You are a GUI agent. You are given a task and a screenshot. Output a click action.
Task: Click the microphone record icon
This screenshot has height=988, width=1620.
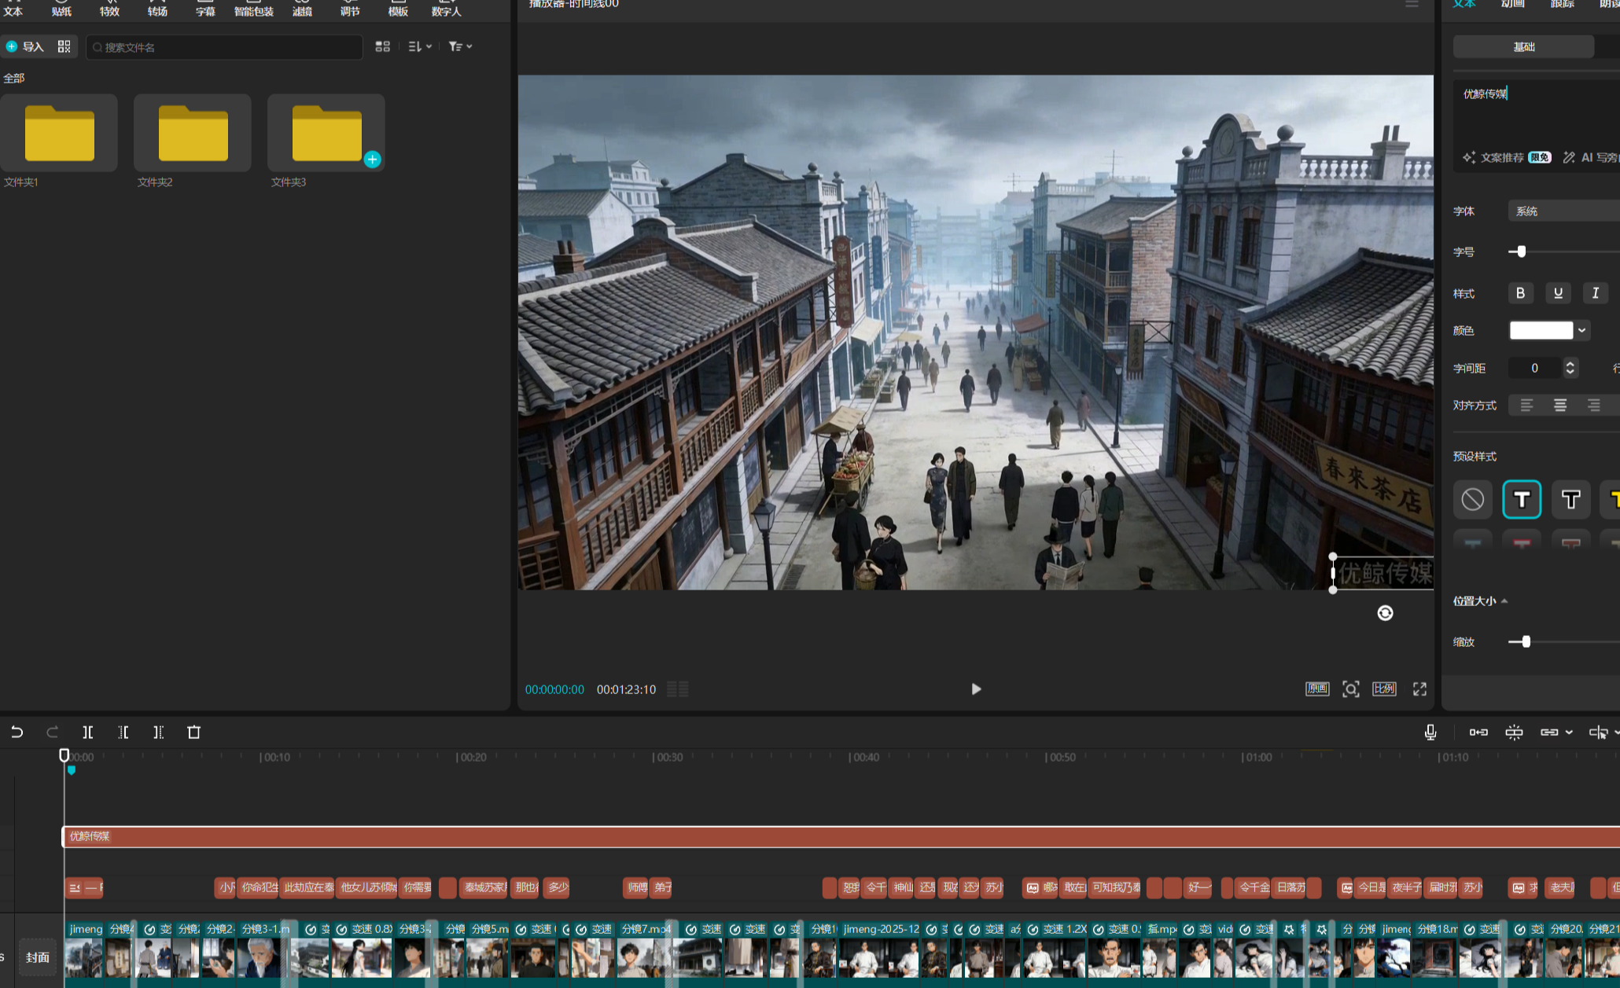[x=1430, y=733]
